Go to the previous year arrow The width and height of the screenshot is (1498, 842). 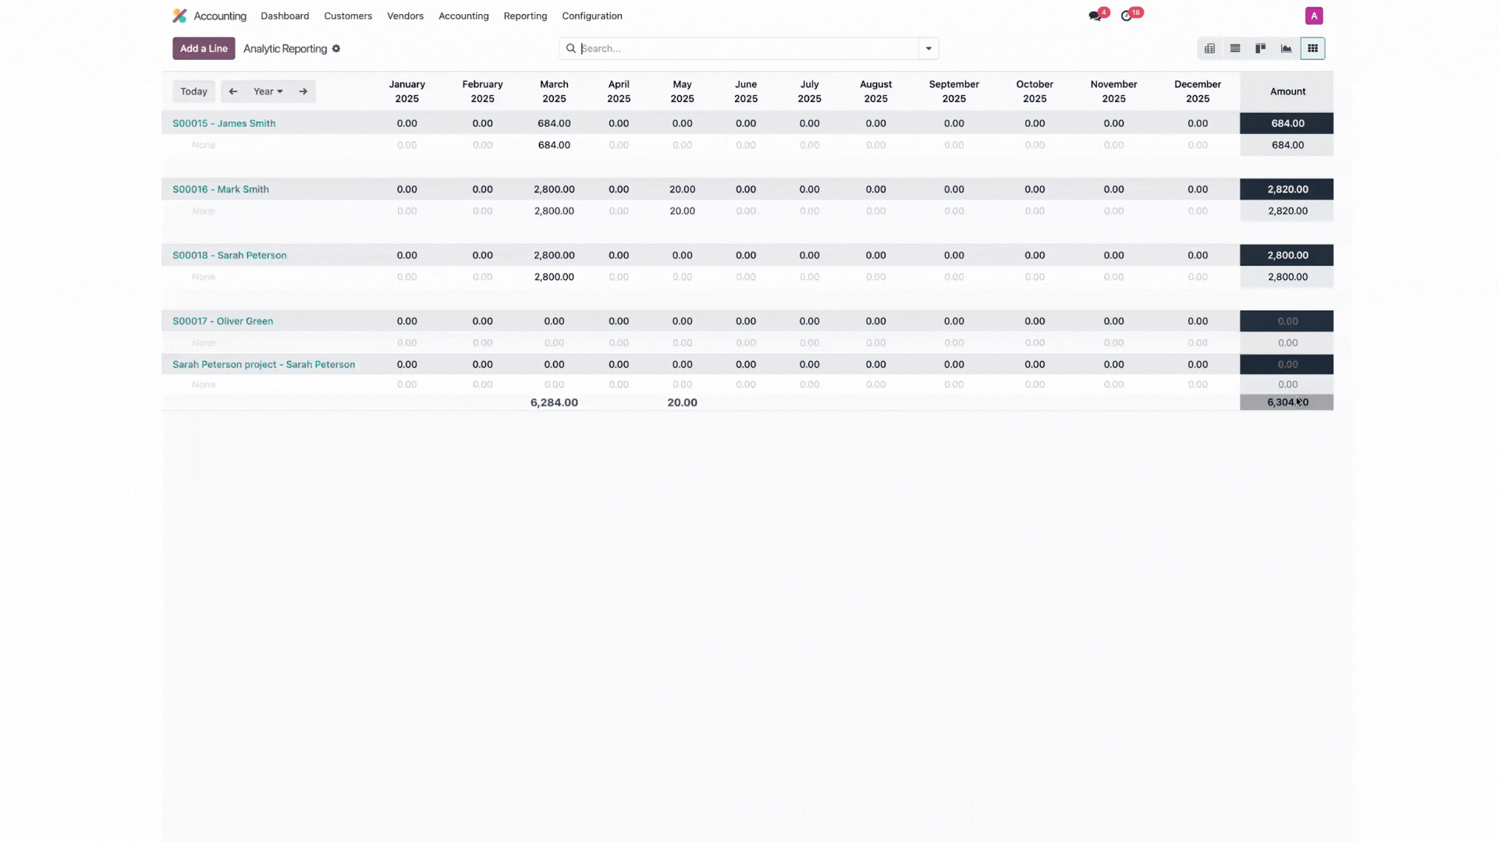[x=233, y=91]
